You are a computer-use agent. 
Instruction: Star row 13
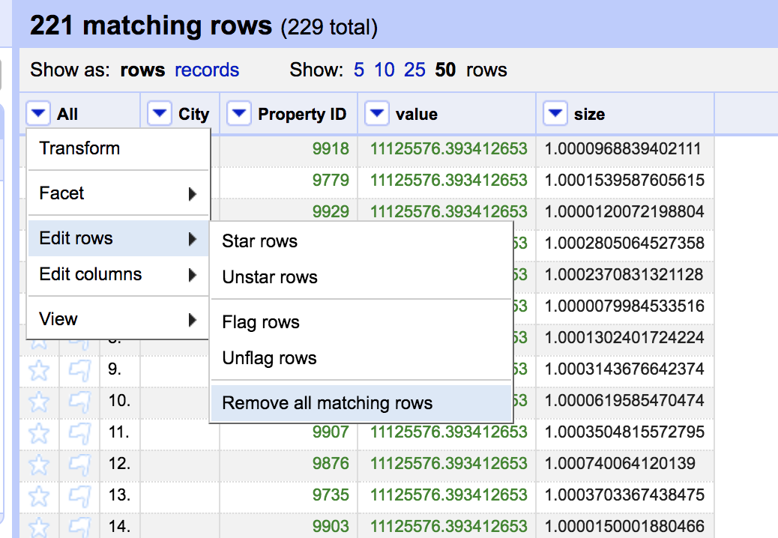click(x=39, y=496)
